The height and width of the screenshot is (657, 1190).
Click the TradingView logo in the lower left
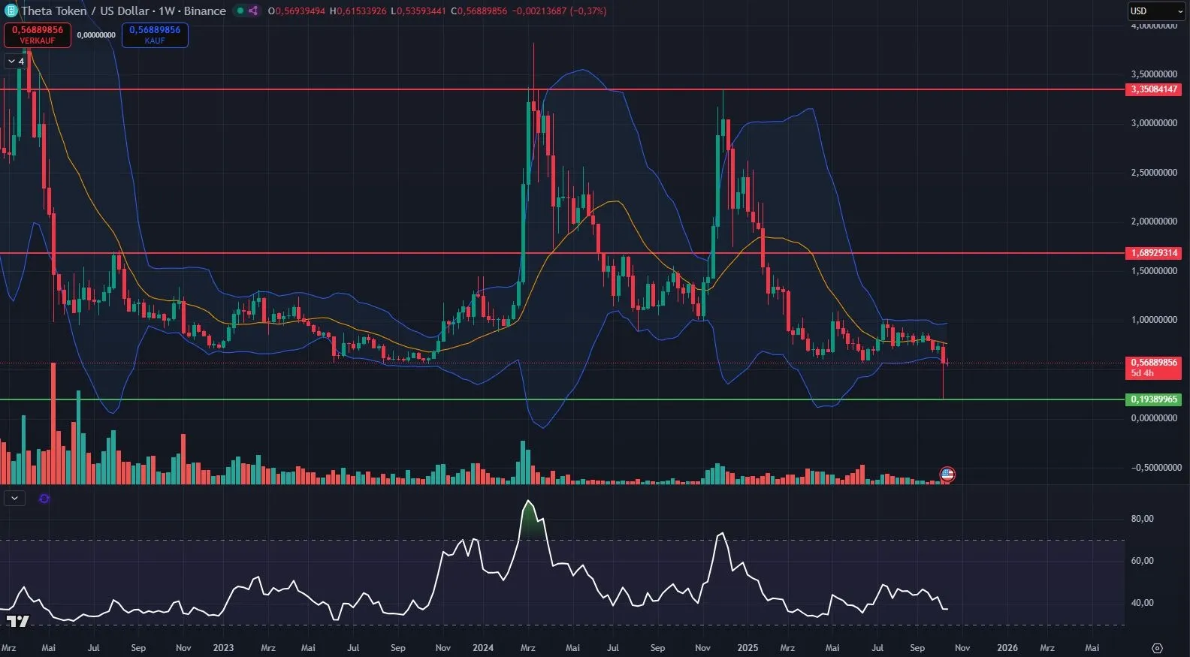(17, 621)
